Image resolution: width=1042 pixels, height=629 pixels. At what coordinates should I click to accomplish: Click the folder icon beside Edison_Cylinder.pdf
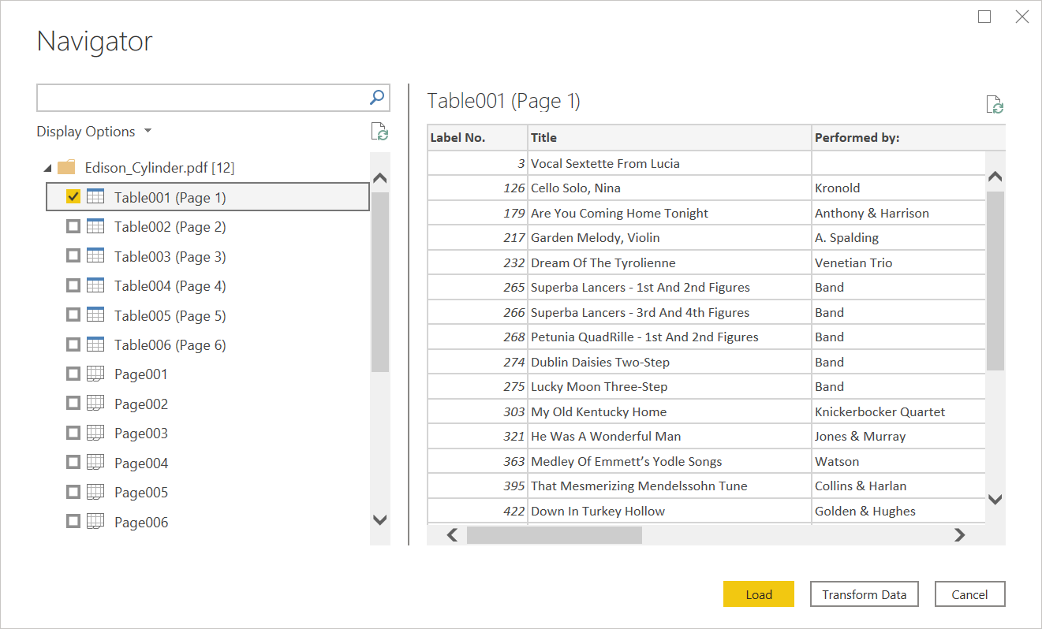pyautogui.click(x=66, y=167)
